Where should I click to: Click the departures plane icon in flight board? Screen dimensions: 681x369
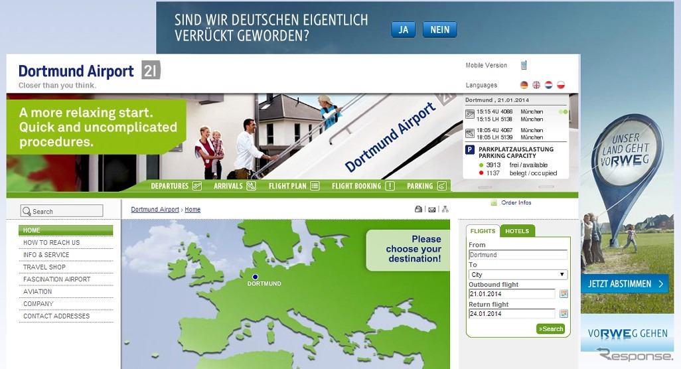tap(469, 114)
